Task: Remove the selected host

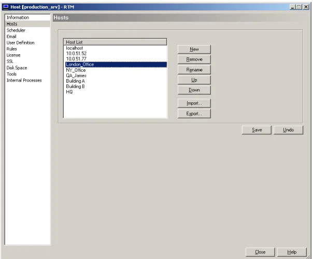Action: point(194,59)
